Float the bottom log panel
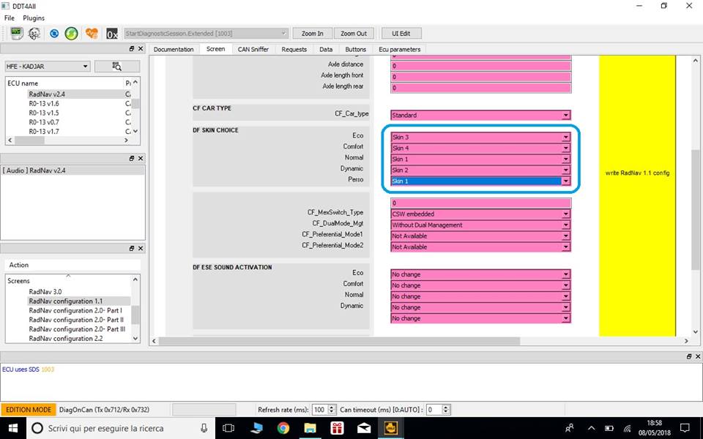Image resolution: width=703 pixels, height=439 pixels. pyautogui.click(x=689, y=356)
